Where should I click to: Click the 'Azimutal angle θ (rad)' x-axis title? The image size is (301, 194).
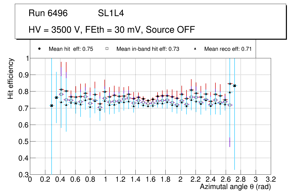235,187
